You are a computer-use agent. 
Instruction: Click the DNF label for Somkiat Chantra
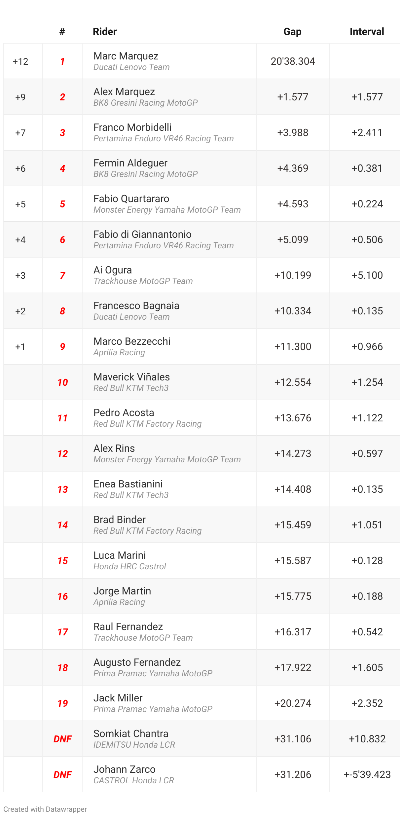tap(62, 739)
